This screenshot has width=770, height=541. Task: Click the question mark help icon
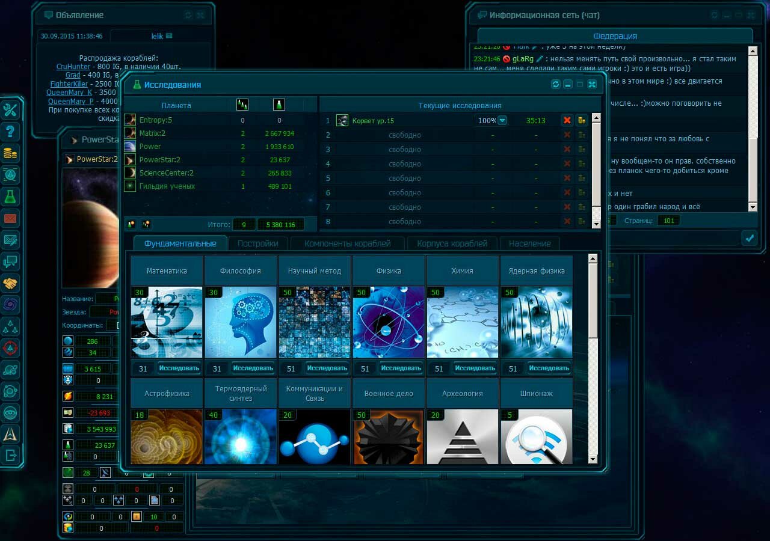pos(11,132)
